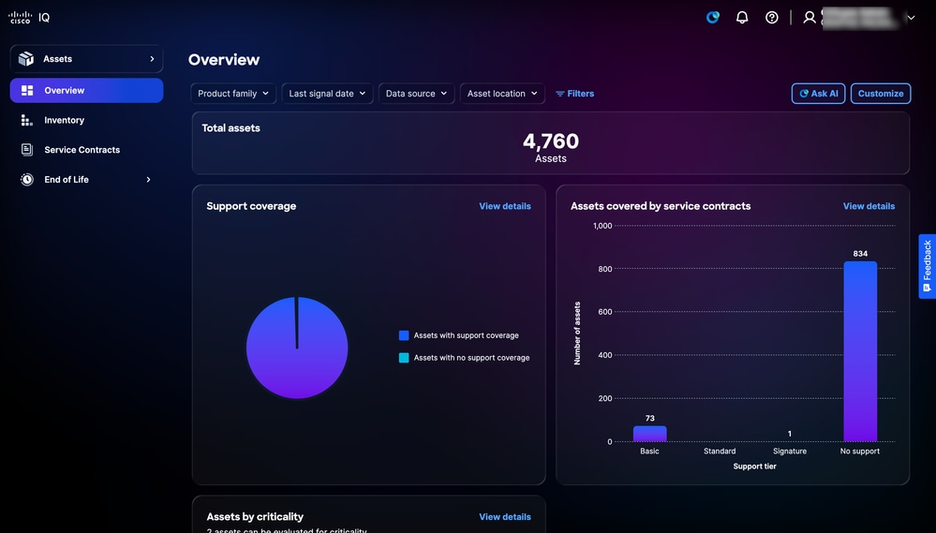View details for Support coverage
The width and height of the screenshot is (936, 533).
tap(504, 206)
